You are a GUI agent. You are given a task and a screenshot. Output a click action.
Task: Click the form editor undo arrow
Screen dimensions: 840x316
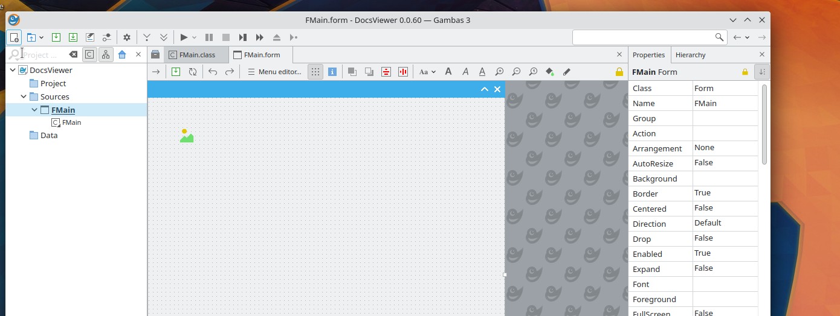(213, 72)
